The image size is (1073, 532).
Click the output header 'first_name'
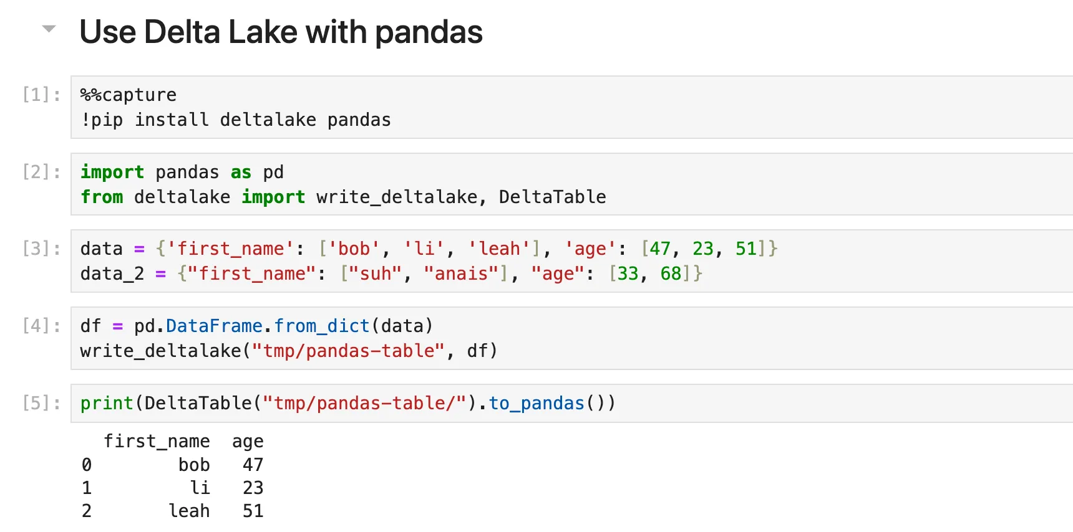[x=157, y=441]
